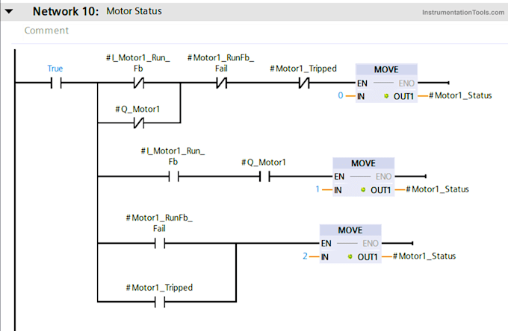The width and height of the screenshot is (508, 331).
Task: Click the ENO output of the first MOVE block
Action: pos(406,83)
